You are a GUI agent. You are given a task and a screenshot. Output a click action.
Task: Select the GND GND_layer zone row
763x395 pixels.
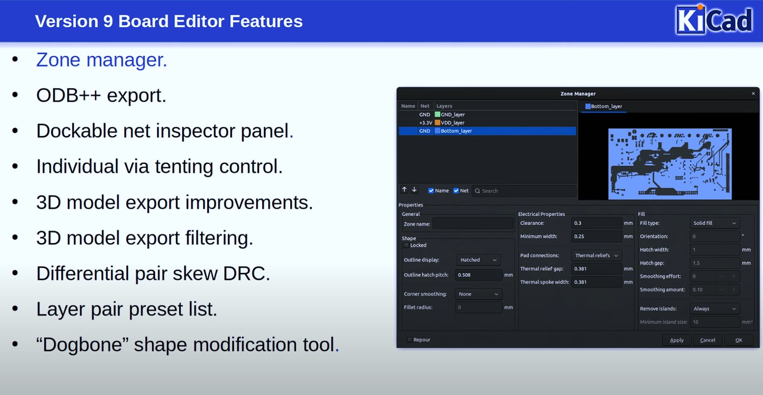(487, 114)
